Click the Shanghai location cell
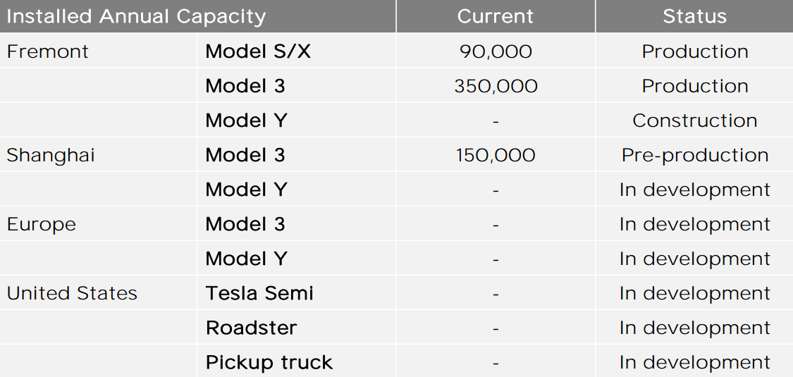The image size is (793, 377). click(x=51, y=155)
